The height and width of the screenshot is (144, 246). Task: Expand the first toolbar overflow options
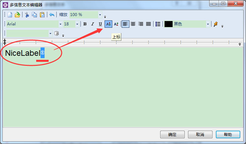tap(105, 17)
